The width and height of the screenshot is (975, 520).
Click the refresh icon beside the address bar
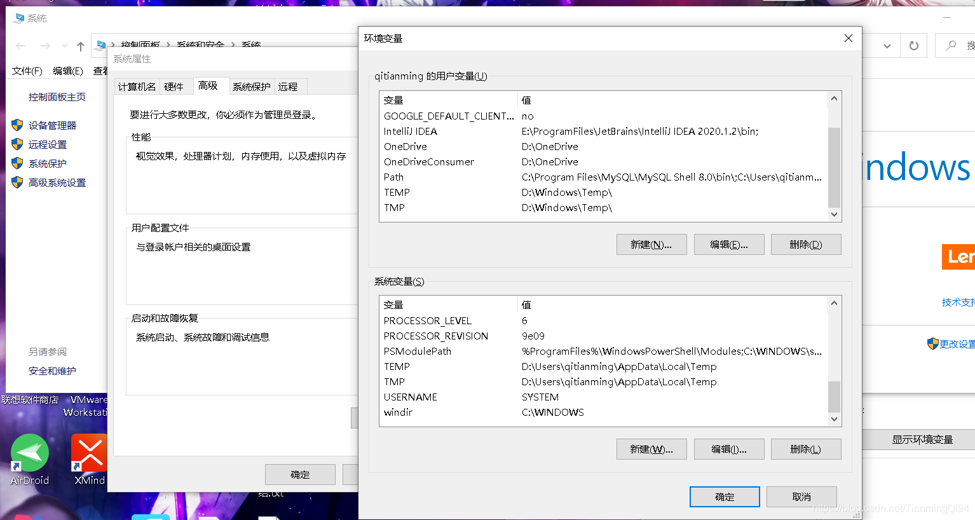coord(913,45)
